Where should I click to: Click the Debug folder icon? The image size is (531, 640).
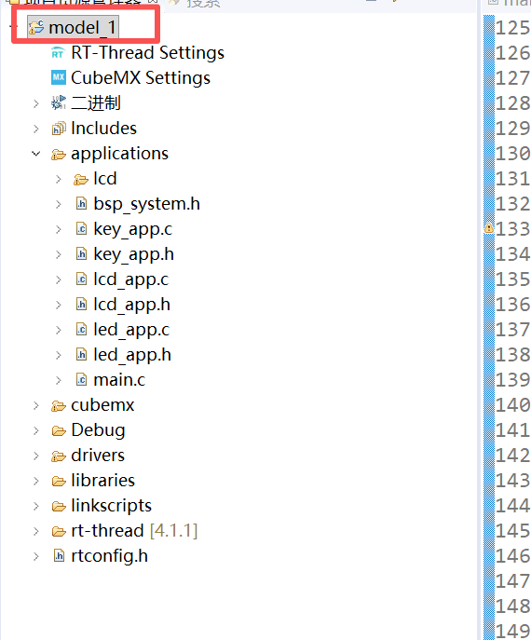point(59,431)
